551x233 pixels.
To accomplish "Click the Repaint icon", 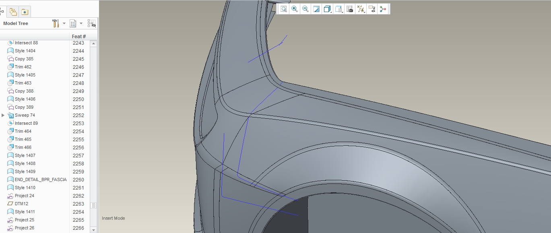I will [316, 9].
